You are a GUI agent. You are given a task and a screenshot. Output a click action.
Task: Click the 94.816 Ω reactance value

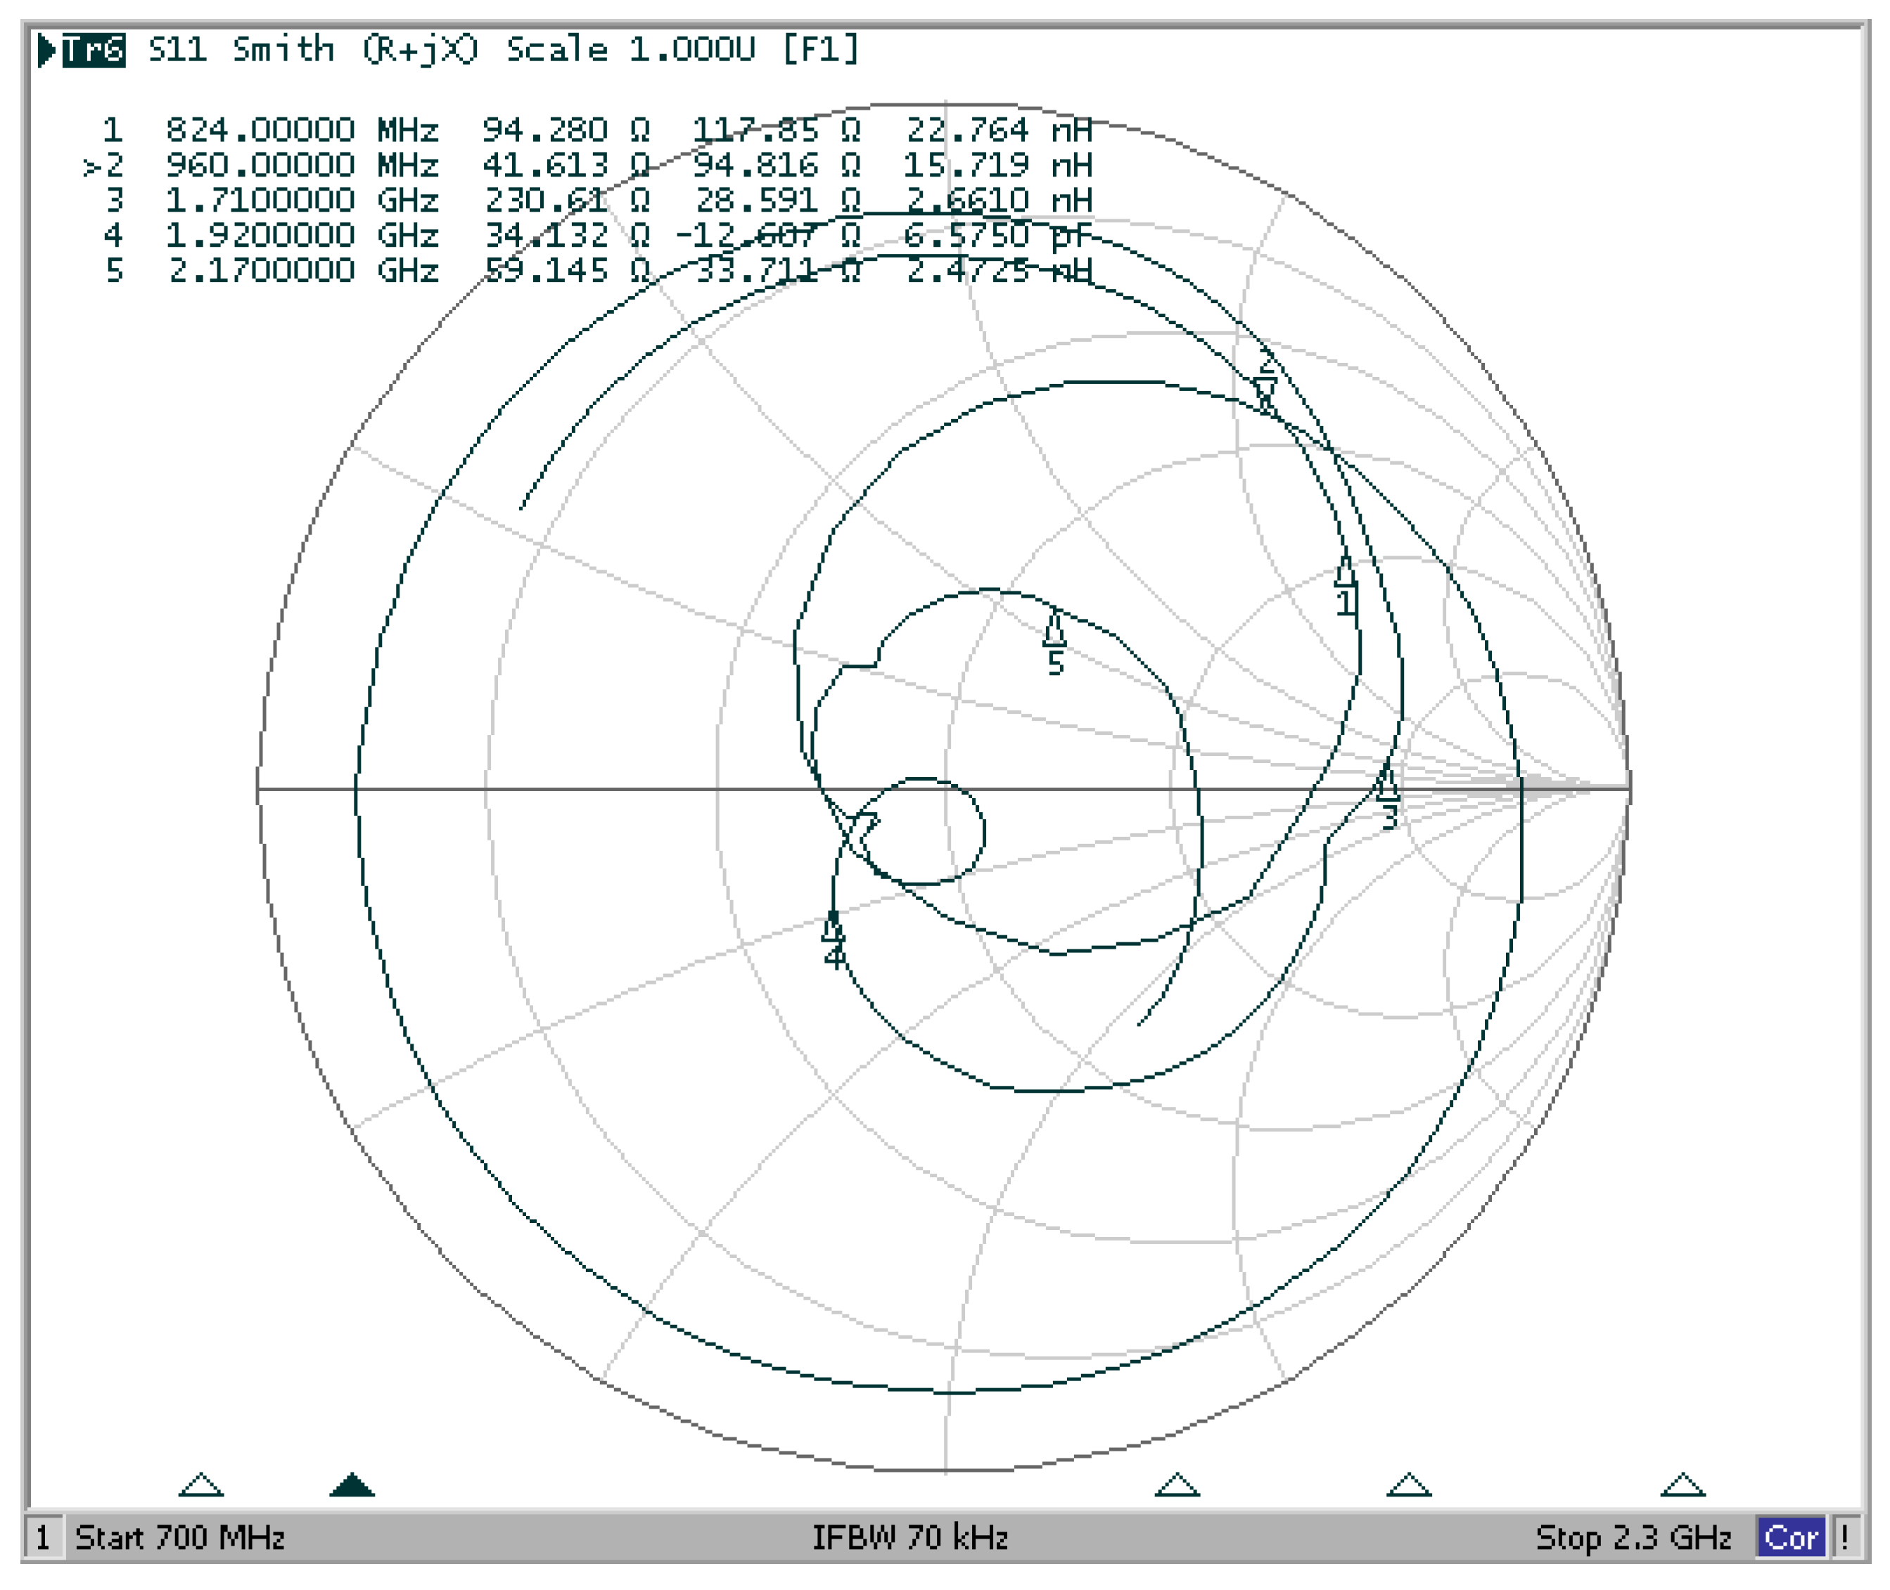(777, 165)
